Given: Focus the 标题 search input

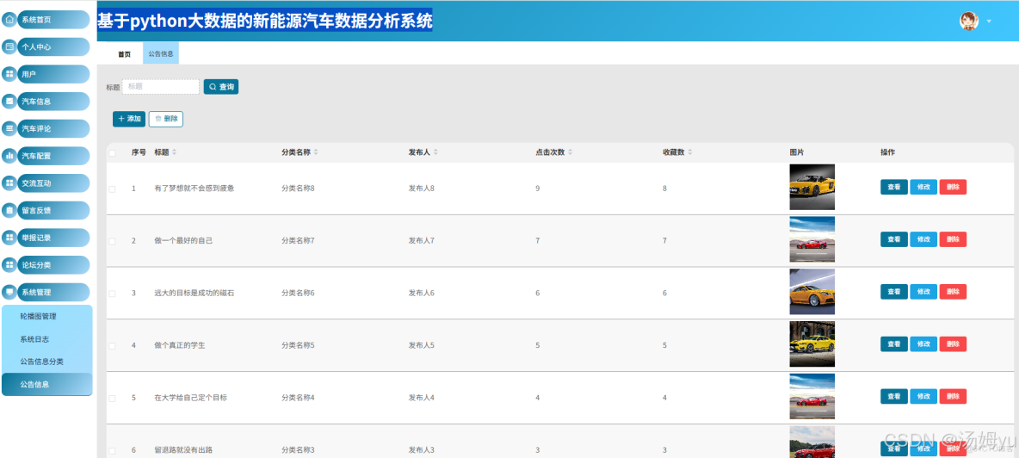Looking at the screenshot, I should (161, 86).
